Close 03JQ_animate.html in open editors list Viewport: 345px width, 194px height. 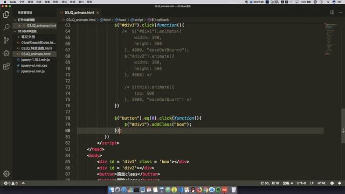tap(19, 25)
